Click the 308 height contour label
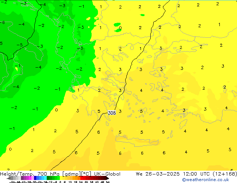This screenshot has height=183, width=237. [x=112, y=113]
